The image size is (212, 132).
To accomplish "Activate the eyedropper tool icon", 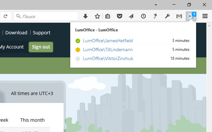I will tap(155, 16).
